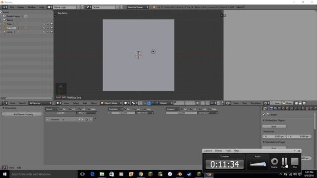Toggle render camera icon for Cube

(52, 24)
